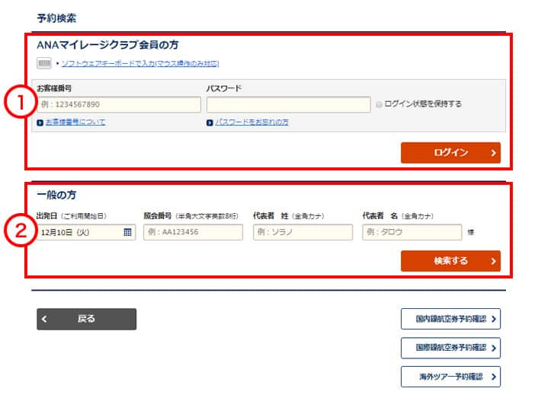Screen dimensions: 538x401
Task: Focus the 代表者 姓 input field
Action: [303, 232]
